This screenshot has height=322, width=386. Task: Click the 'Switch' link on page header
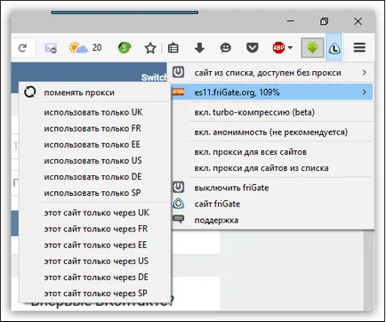tap(154, 77)
